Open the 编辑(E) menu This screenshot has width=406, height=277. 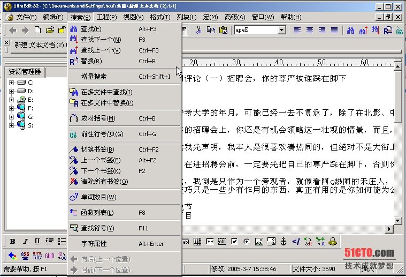53,17
